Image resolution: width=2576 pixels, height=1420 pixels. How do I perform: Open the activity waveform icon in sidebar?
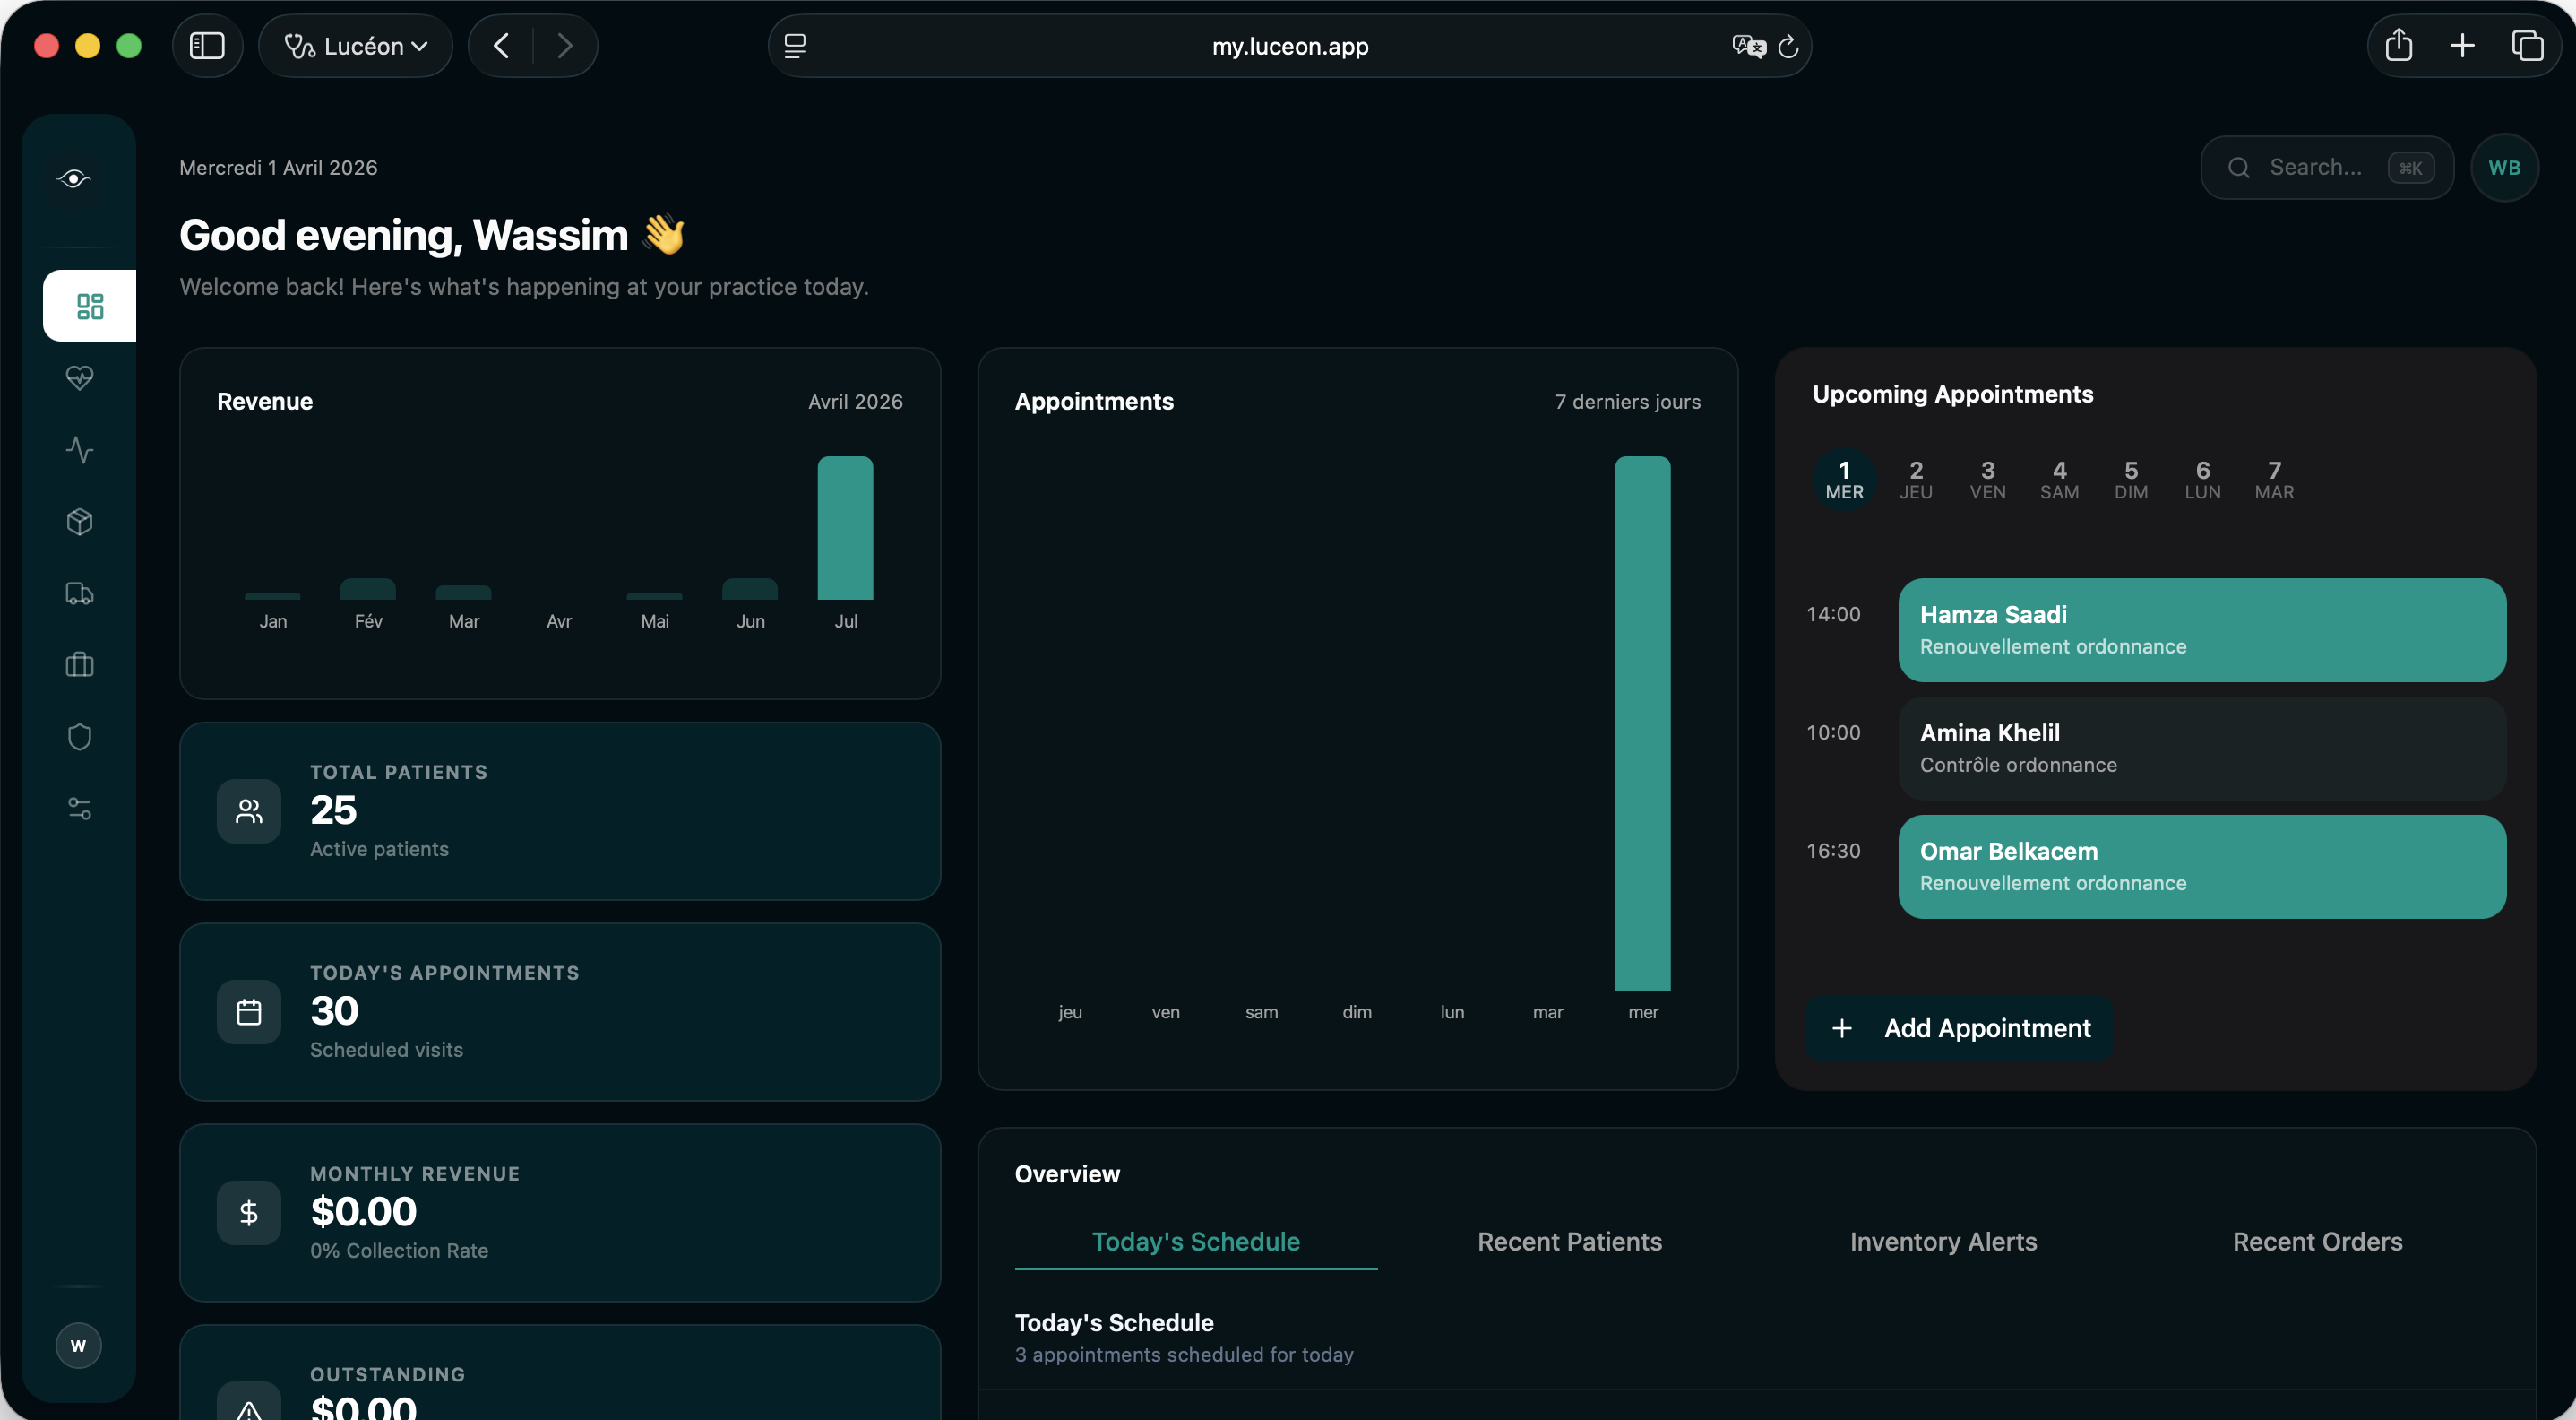tap(79, 449)
